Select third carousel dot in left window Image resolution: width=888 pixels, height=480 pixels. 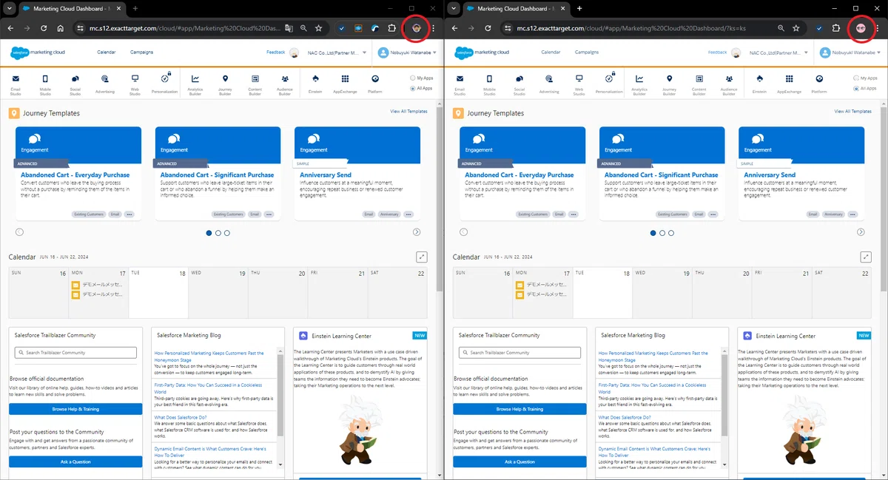click(x=227, y=233)
